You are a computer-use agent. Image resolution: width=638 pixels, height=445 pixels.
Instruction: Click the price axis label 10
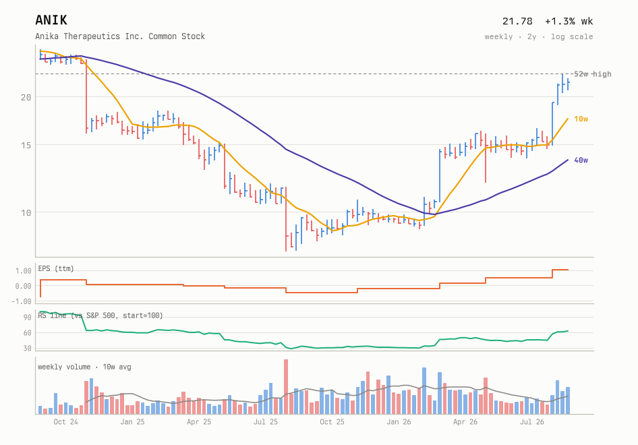[26, 213]
